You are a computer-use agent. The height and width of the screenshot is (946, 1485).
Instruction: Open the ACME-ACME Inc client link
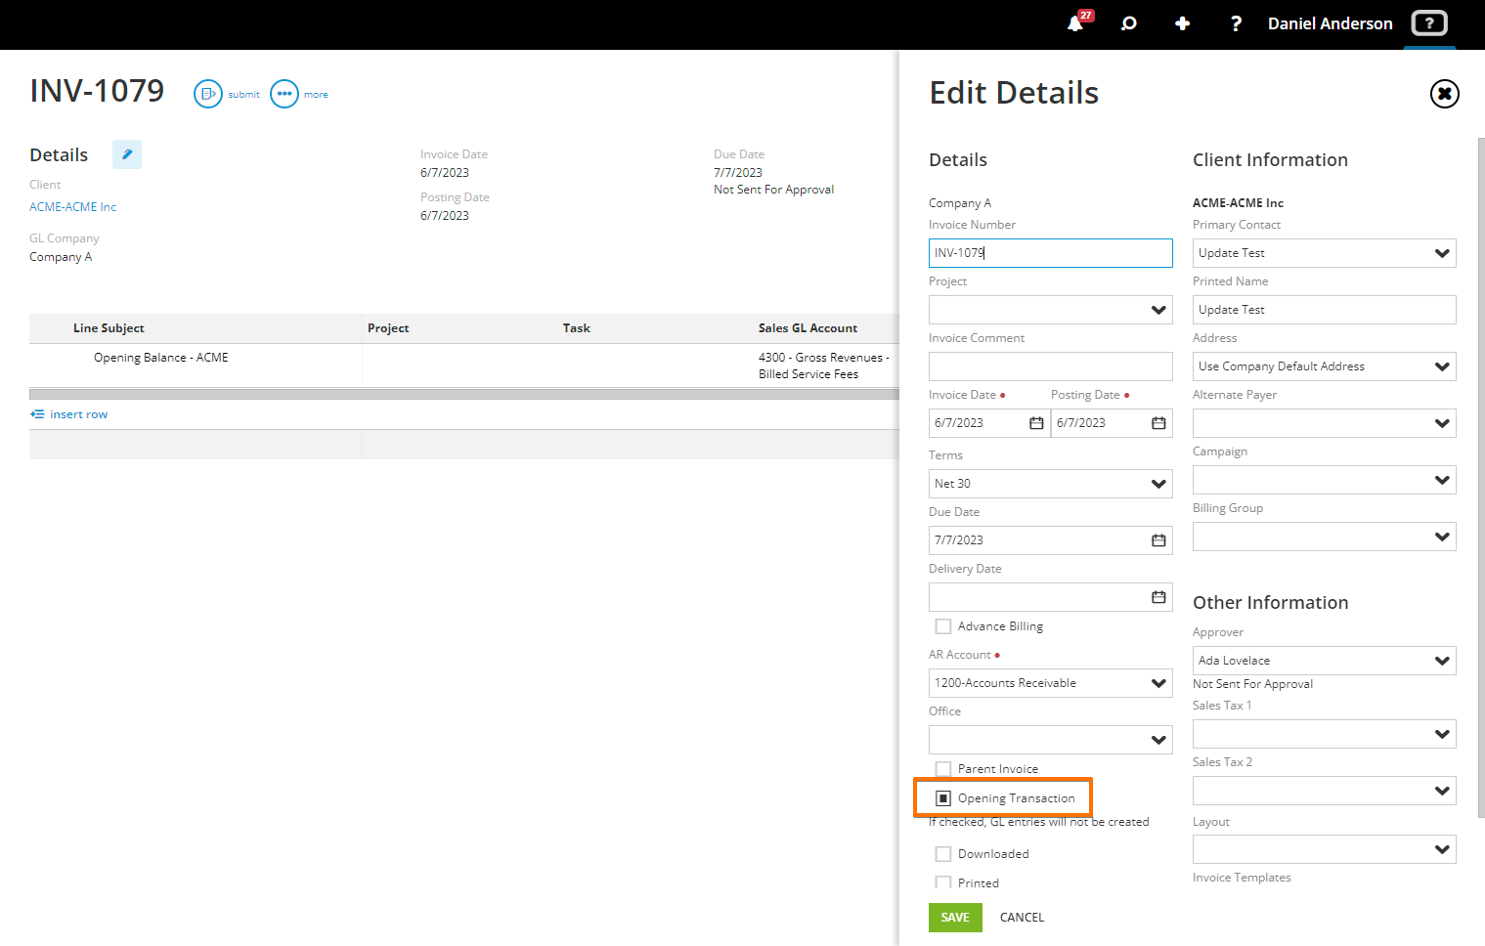pyautogui.click(x=72, y=207)
